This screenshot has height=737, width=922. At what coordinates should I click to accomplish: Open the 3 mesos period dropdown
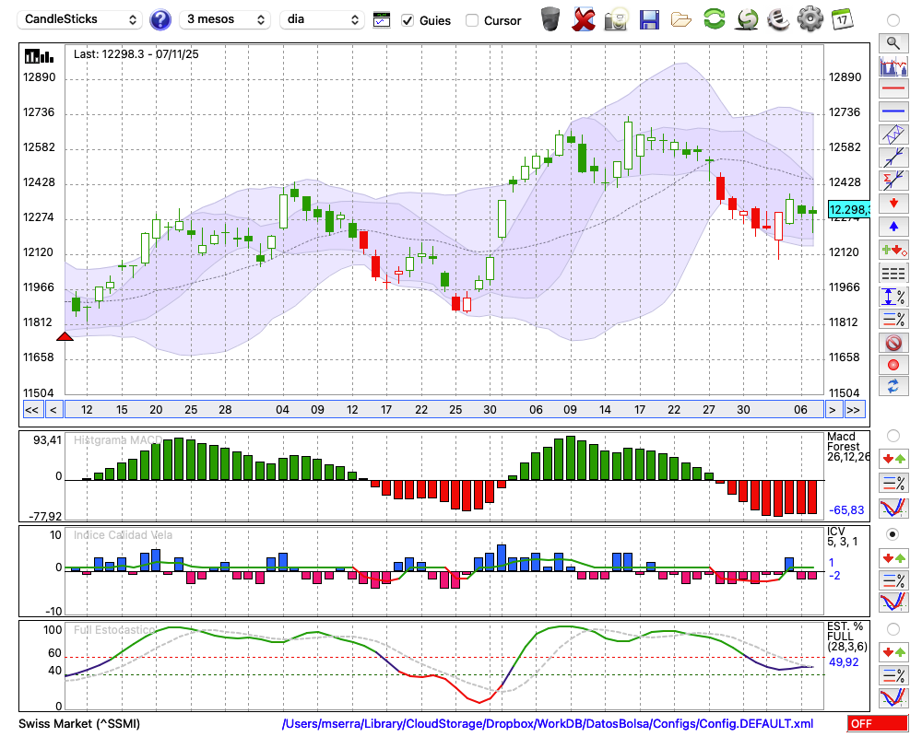point(225,19)
